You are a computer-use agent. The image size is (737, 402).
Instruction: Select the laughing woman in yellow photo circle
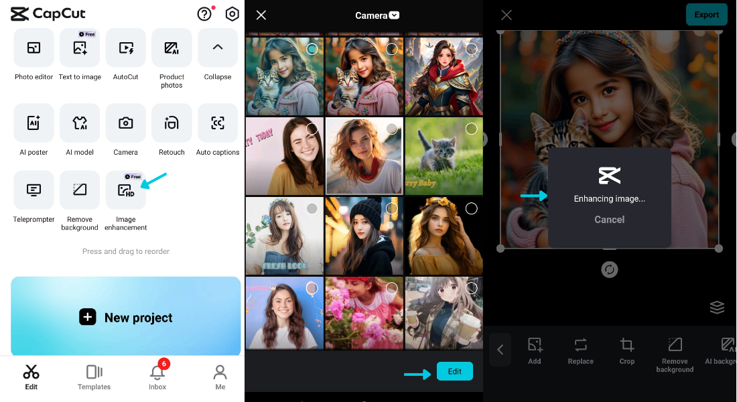click(x=312, y=129)
